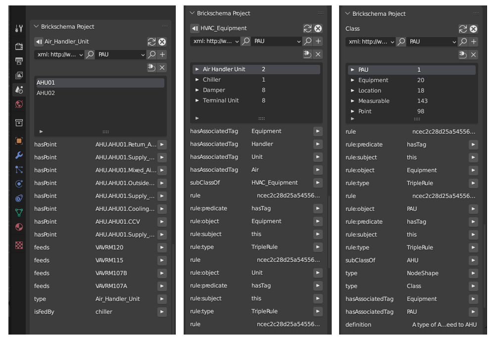This screenshot has width=495, height=340.
Task: Click the arrow beside feeds VAVRM120
Action: [162, 247]
